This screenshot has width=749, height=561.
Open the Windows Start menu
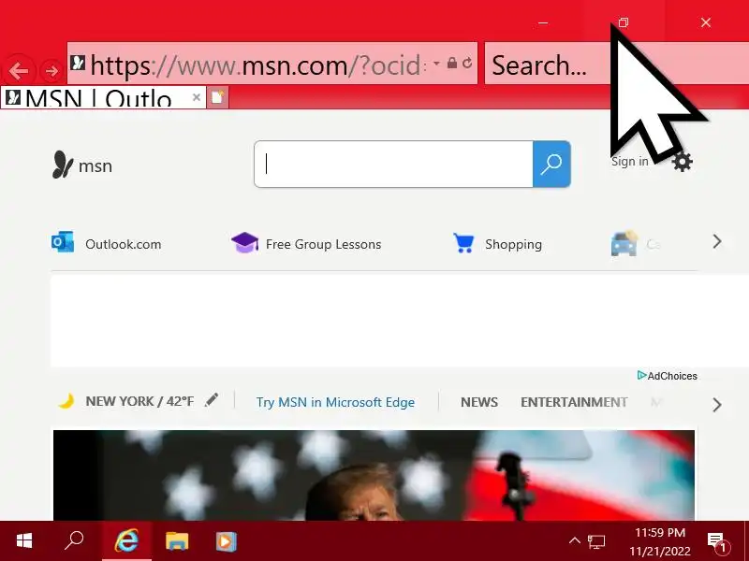24,541
